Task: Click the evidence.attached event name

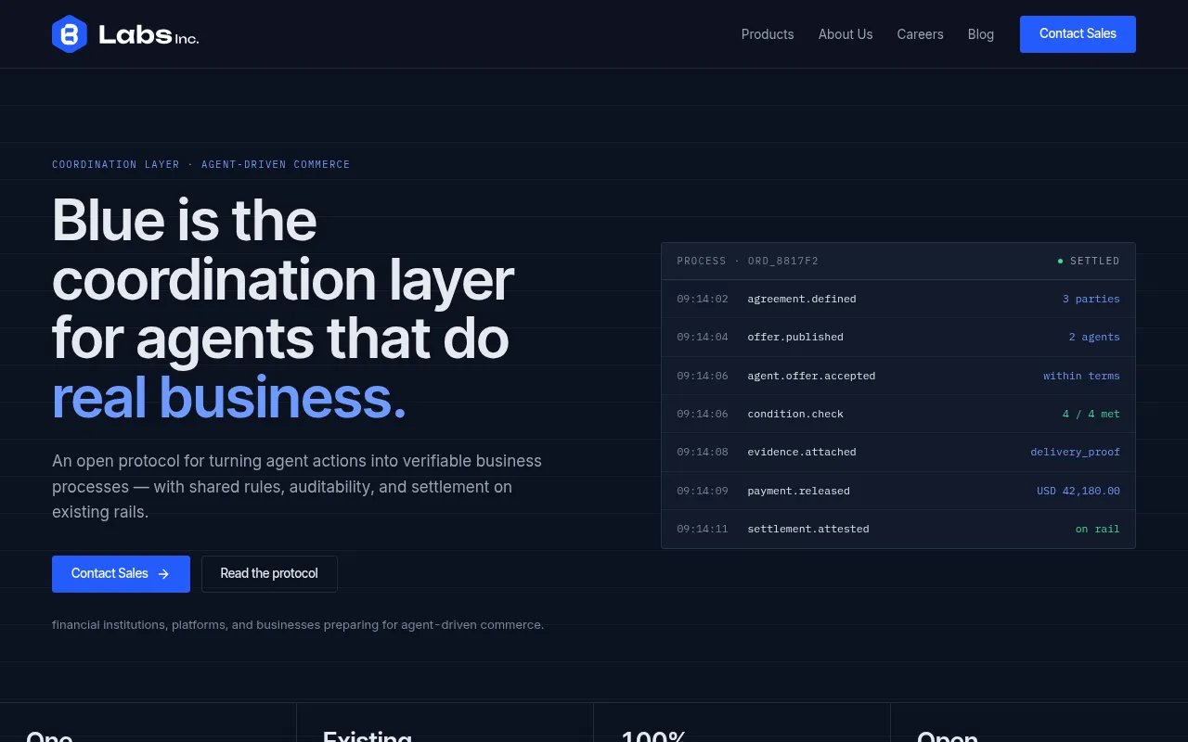Action: click(x=802, y=452)
